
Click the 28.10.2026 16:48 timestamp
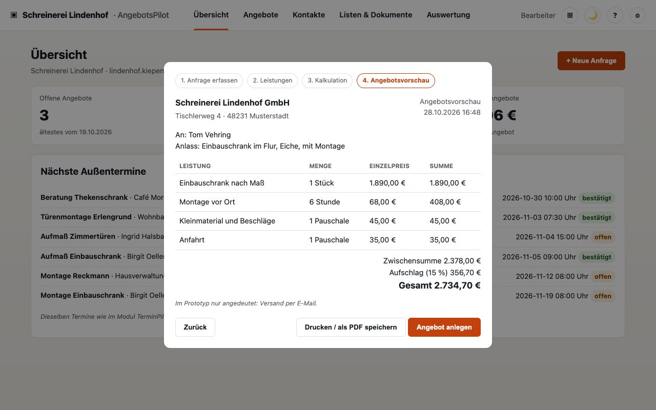452,112
